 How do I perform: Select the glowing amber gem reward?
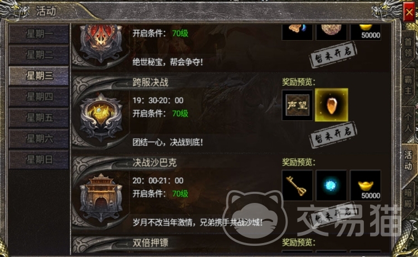click(332, 105)
